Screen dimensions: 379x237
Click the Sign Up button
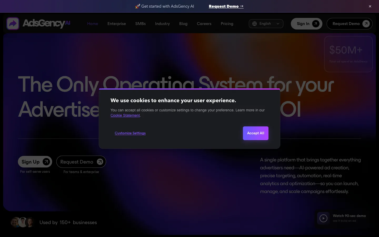click(x=35, y=162)
